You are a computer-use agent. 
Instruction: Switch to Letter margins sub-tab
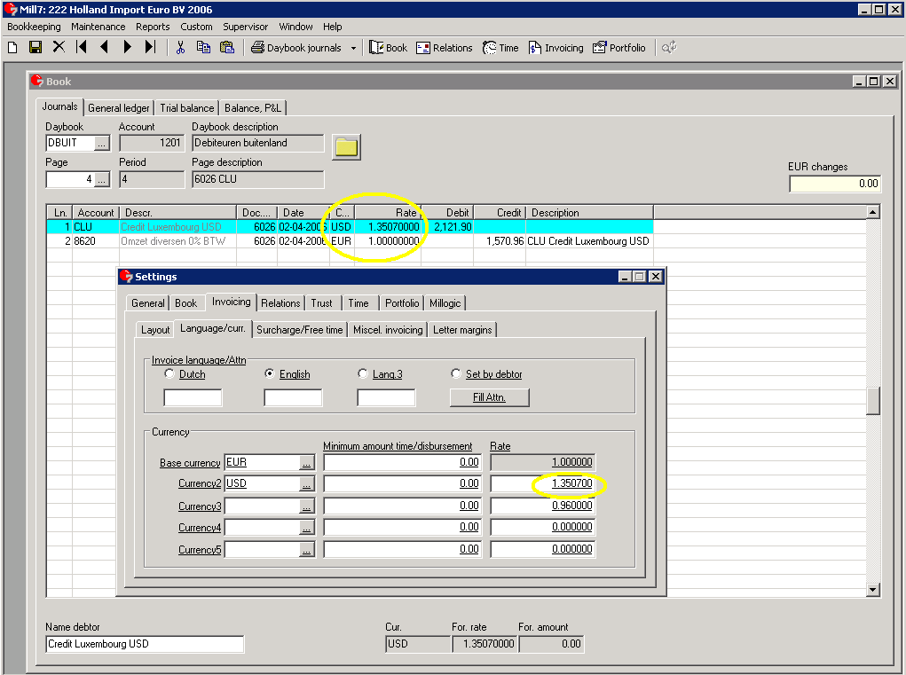[x=462, y=330]
